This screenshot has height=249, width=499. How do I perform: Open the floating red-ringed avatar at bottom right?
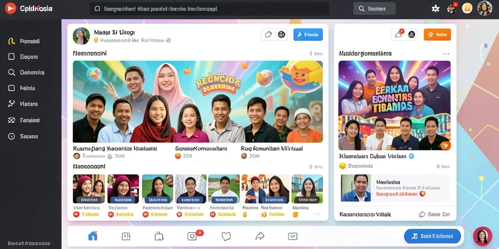(482, 236)
